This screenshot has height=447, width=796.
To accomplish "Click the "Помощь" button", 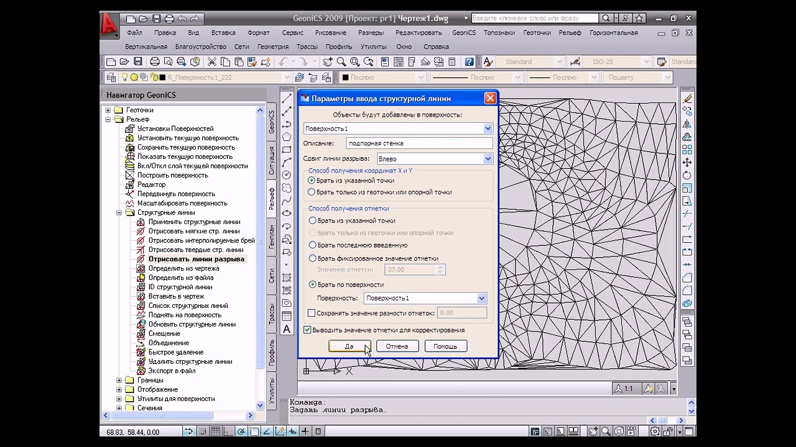I will point(445,346).
